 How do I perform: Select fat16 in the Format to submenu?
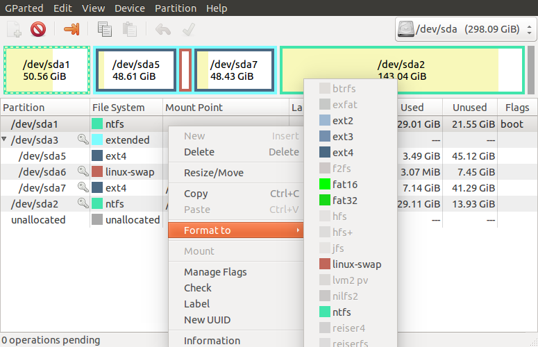coord(351,184)
